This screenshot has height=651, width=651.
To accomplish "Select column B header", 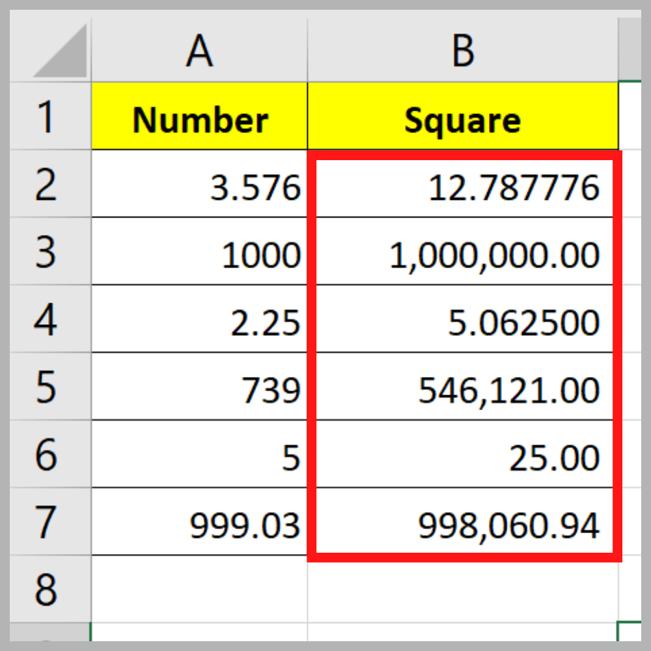I will pyautogui.click(x=462, y=50).
